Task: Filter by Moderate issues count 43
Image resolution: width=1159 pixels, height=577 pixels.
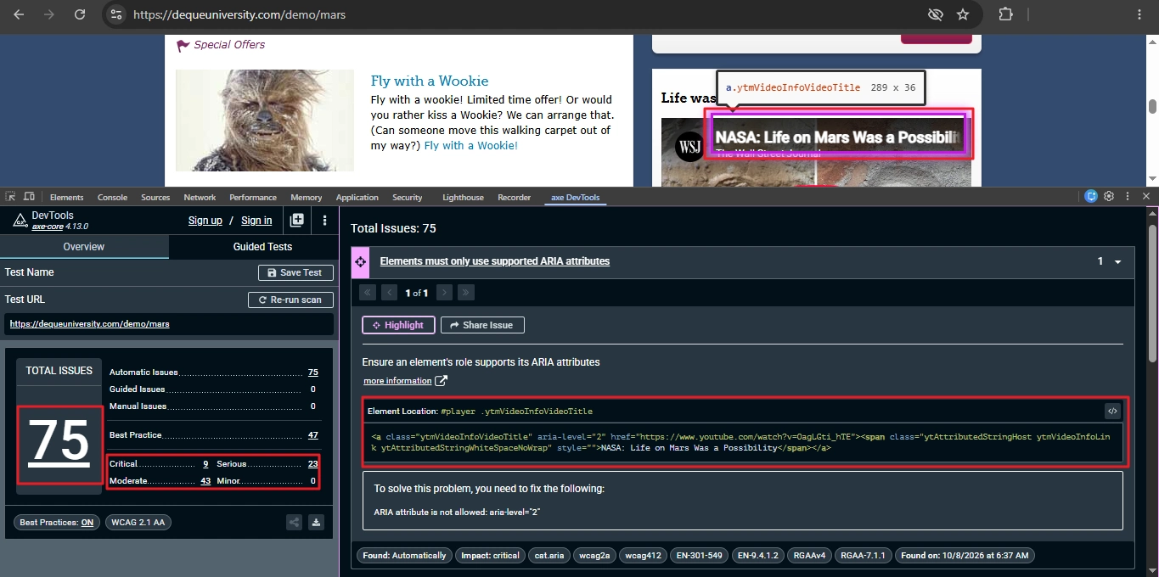Action: (205, 480)
